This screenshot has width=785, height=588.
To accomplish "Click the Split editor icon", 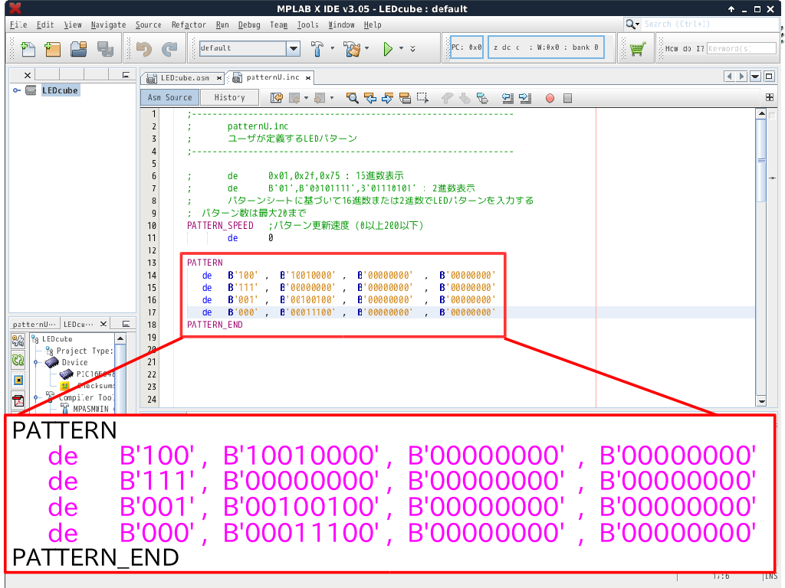I will (x=770, y=97).
